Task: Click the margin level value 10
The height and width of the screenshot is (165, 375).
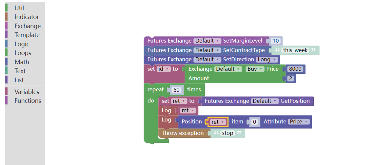Action: (276, 41)
